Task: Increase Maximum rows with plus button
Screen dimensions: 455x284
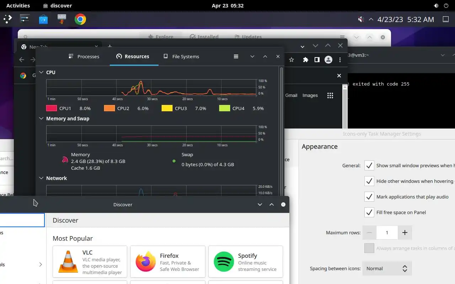Action: [x=405, y=233]
